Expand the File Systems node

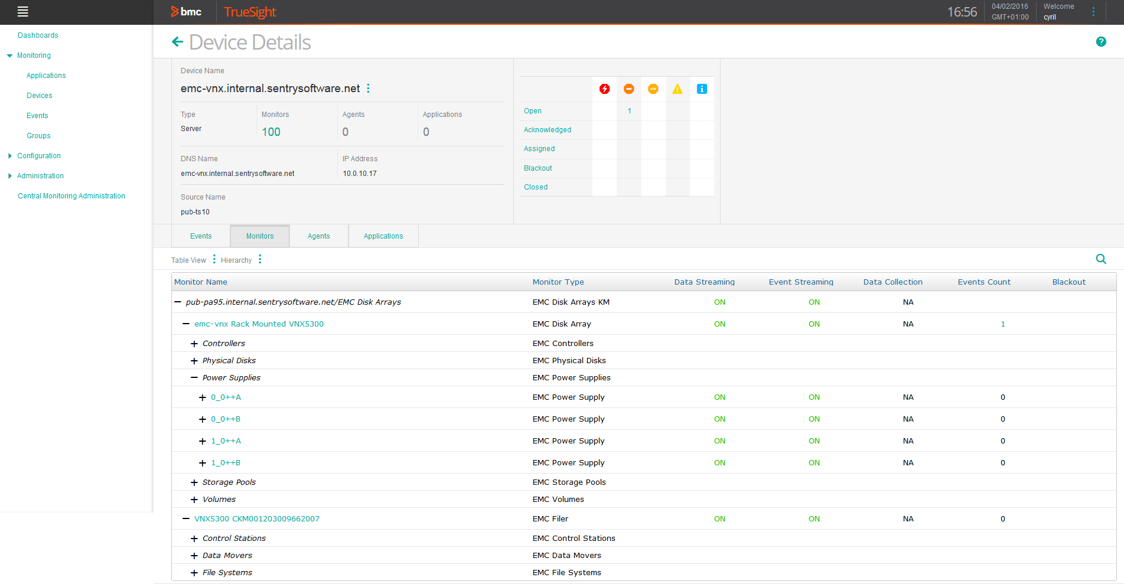pos(194,573)
